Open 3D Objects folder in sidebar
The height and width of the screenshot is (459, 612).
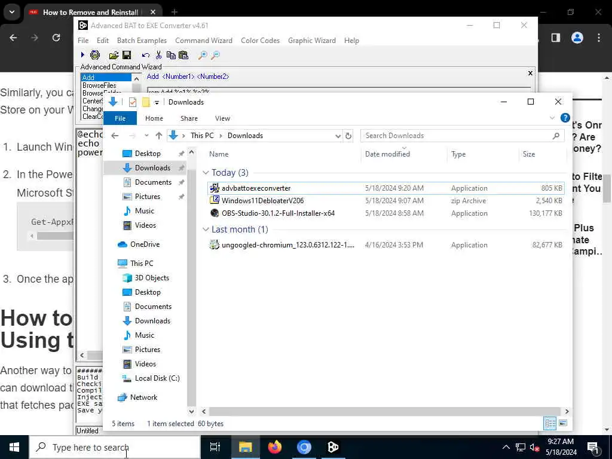(x=151, y=278)
